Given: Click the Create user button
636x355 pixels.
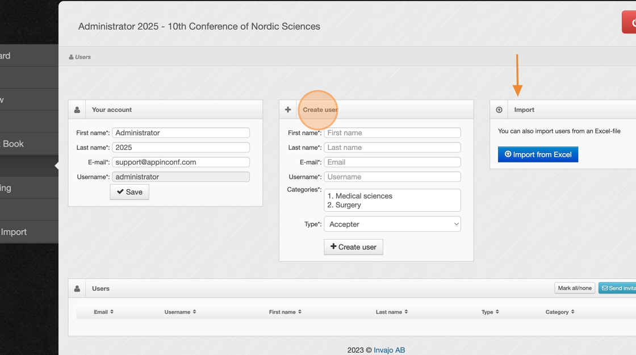Looking at the screenshot, I should pos(353,247).
